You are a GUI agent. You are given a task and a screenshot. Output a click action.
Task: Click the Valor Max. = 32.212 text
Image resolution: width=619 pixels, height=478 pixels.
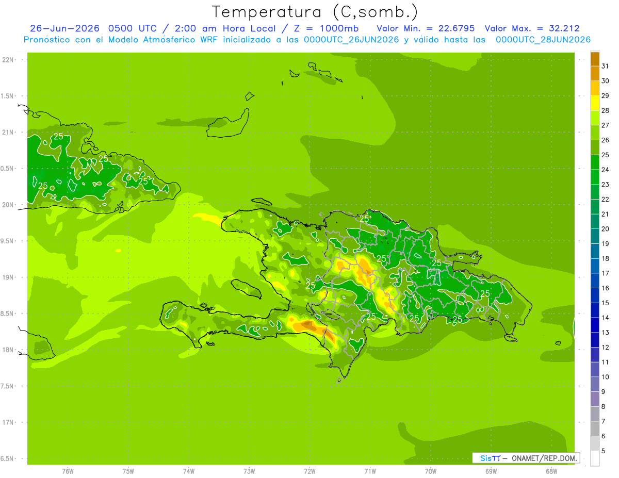point(533,28)
